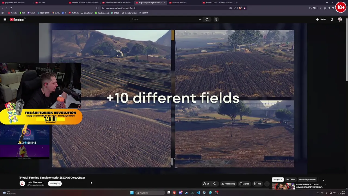Open the PayMedia bookmark

[x=74, y=13]
